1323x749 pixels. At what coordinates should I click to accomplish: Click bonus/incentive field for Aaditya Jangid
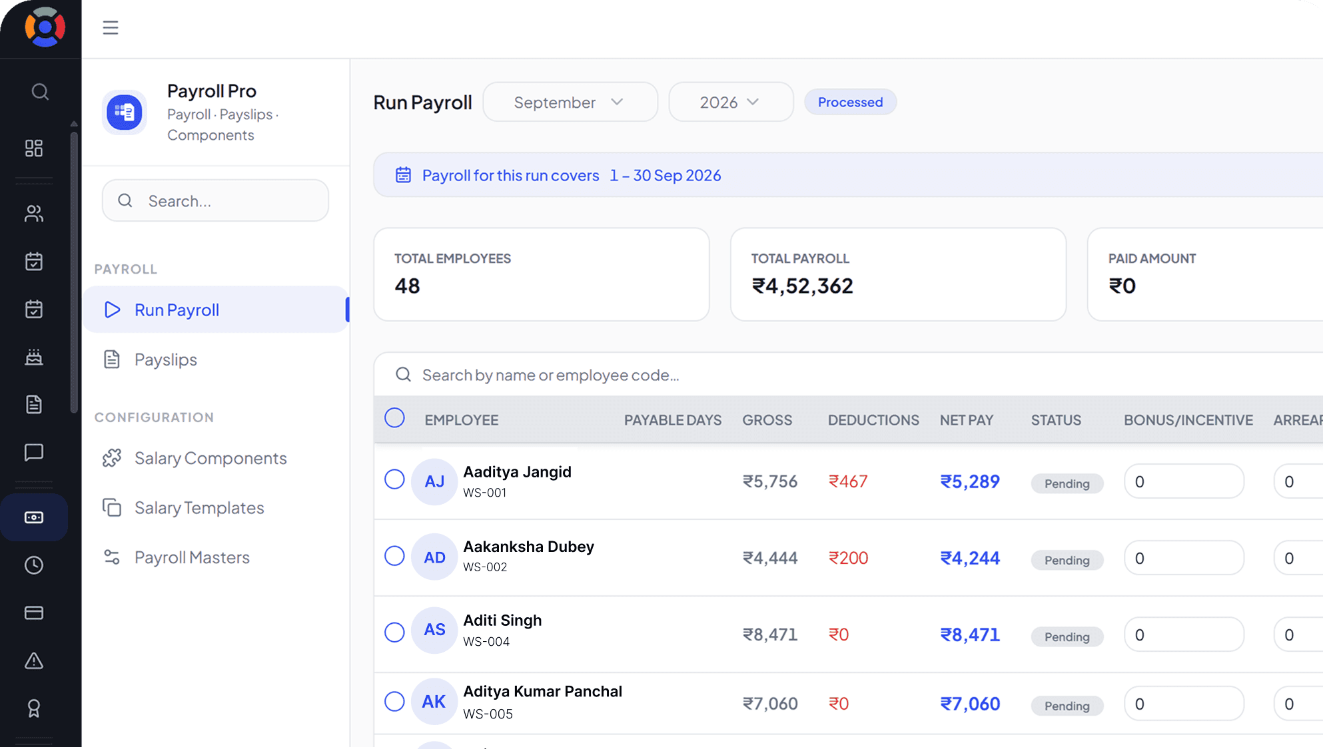[x=1184, y=481]
